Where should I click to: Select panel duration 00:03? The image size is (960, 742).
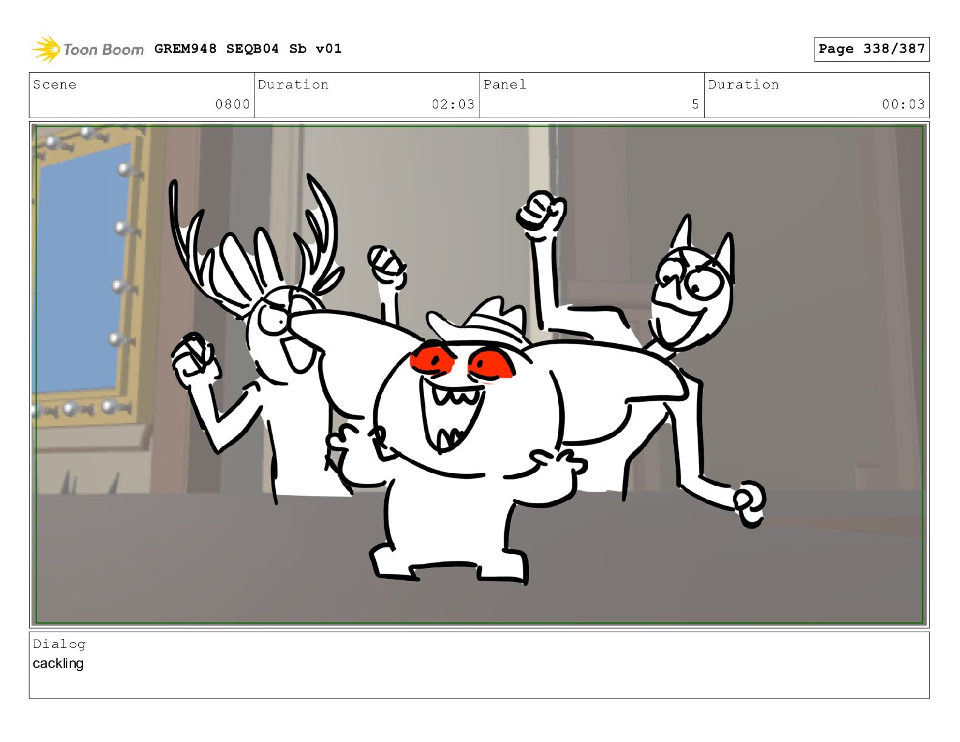(903, 104)
